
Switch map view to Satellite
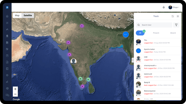click(28, 15)
